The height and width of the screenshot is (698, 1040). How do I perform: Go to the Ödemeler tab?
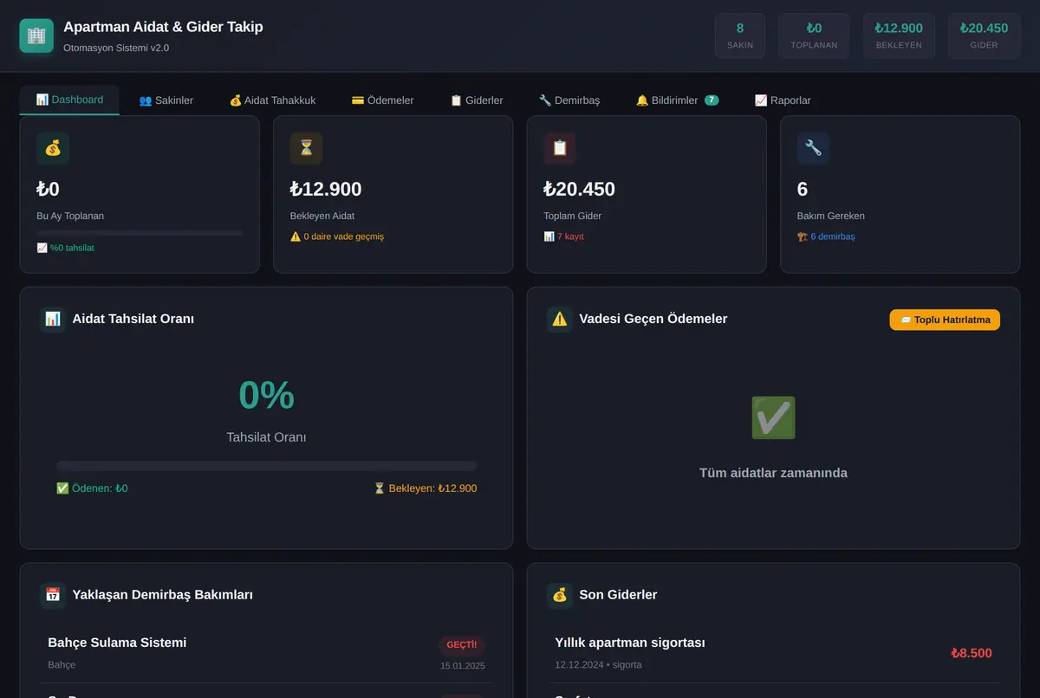pos(382,100)
